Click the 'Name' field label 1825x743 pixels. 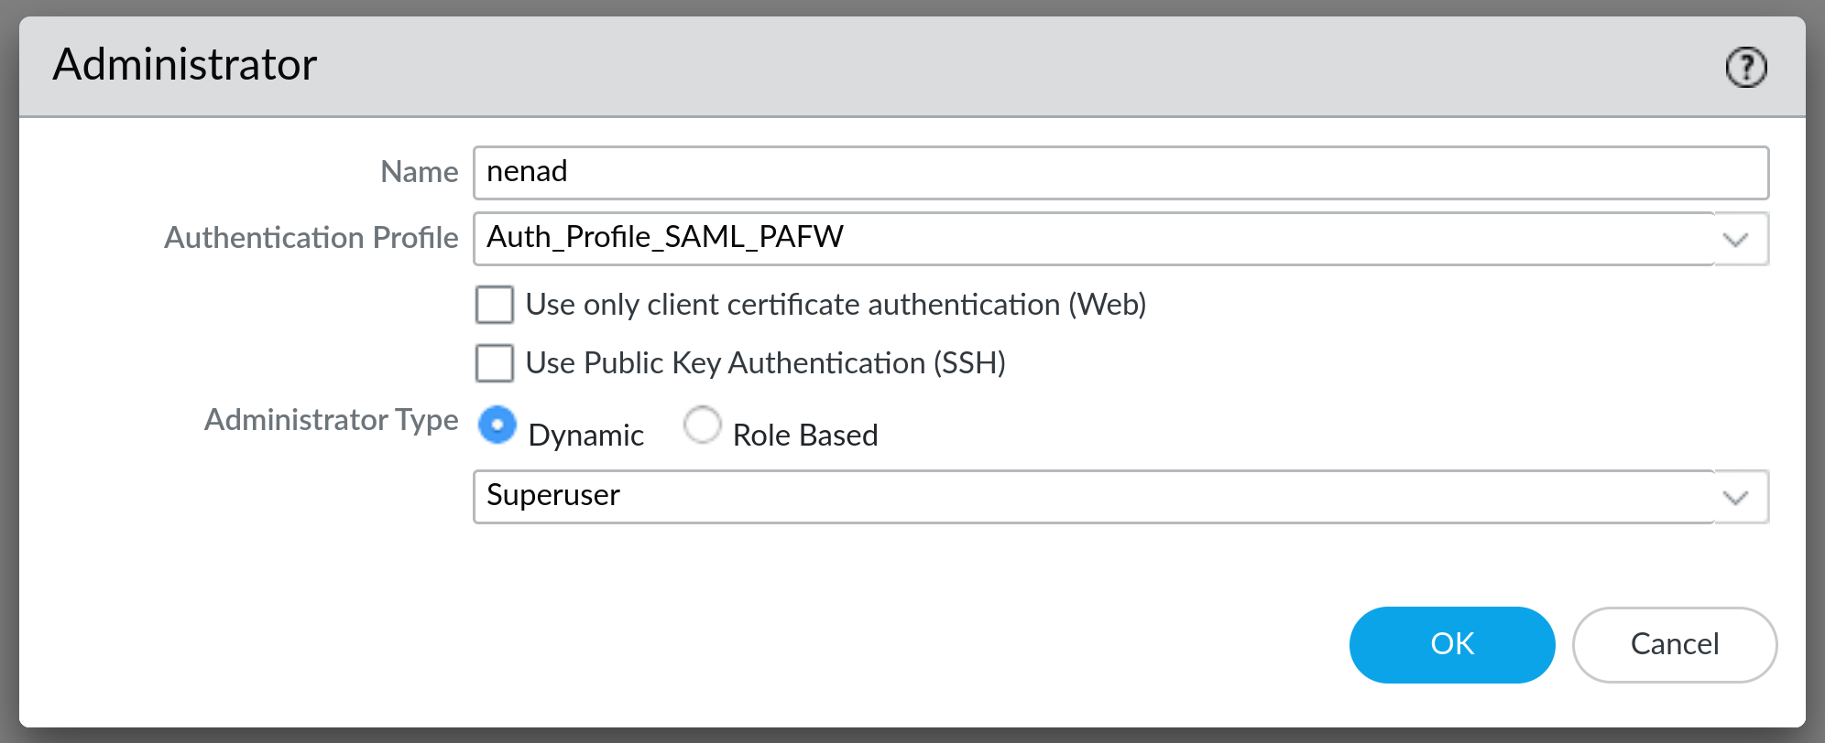[419, 172]
